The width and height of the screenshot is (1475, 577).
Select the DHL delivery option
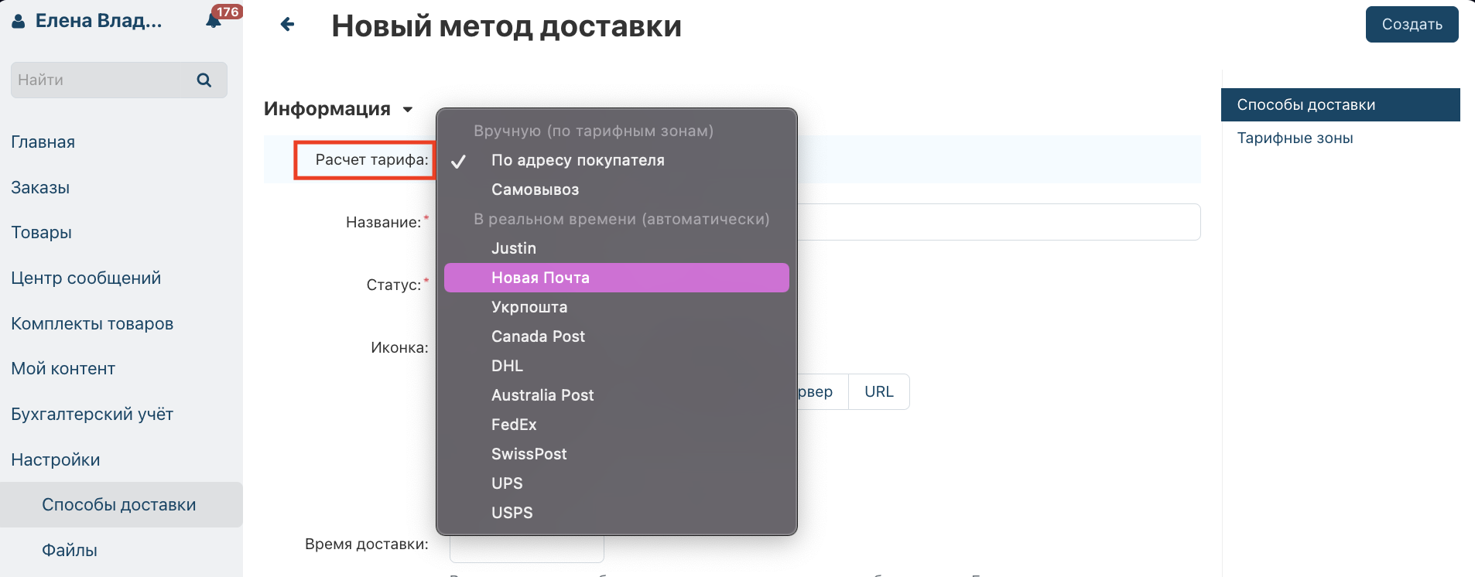click(507, 366)
